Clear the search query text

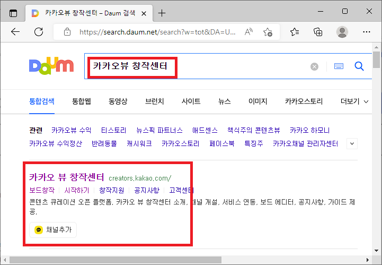coord(314,66)
